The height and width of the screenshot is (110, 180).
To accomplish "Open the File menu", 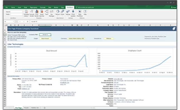I will 6,7.
